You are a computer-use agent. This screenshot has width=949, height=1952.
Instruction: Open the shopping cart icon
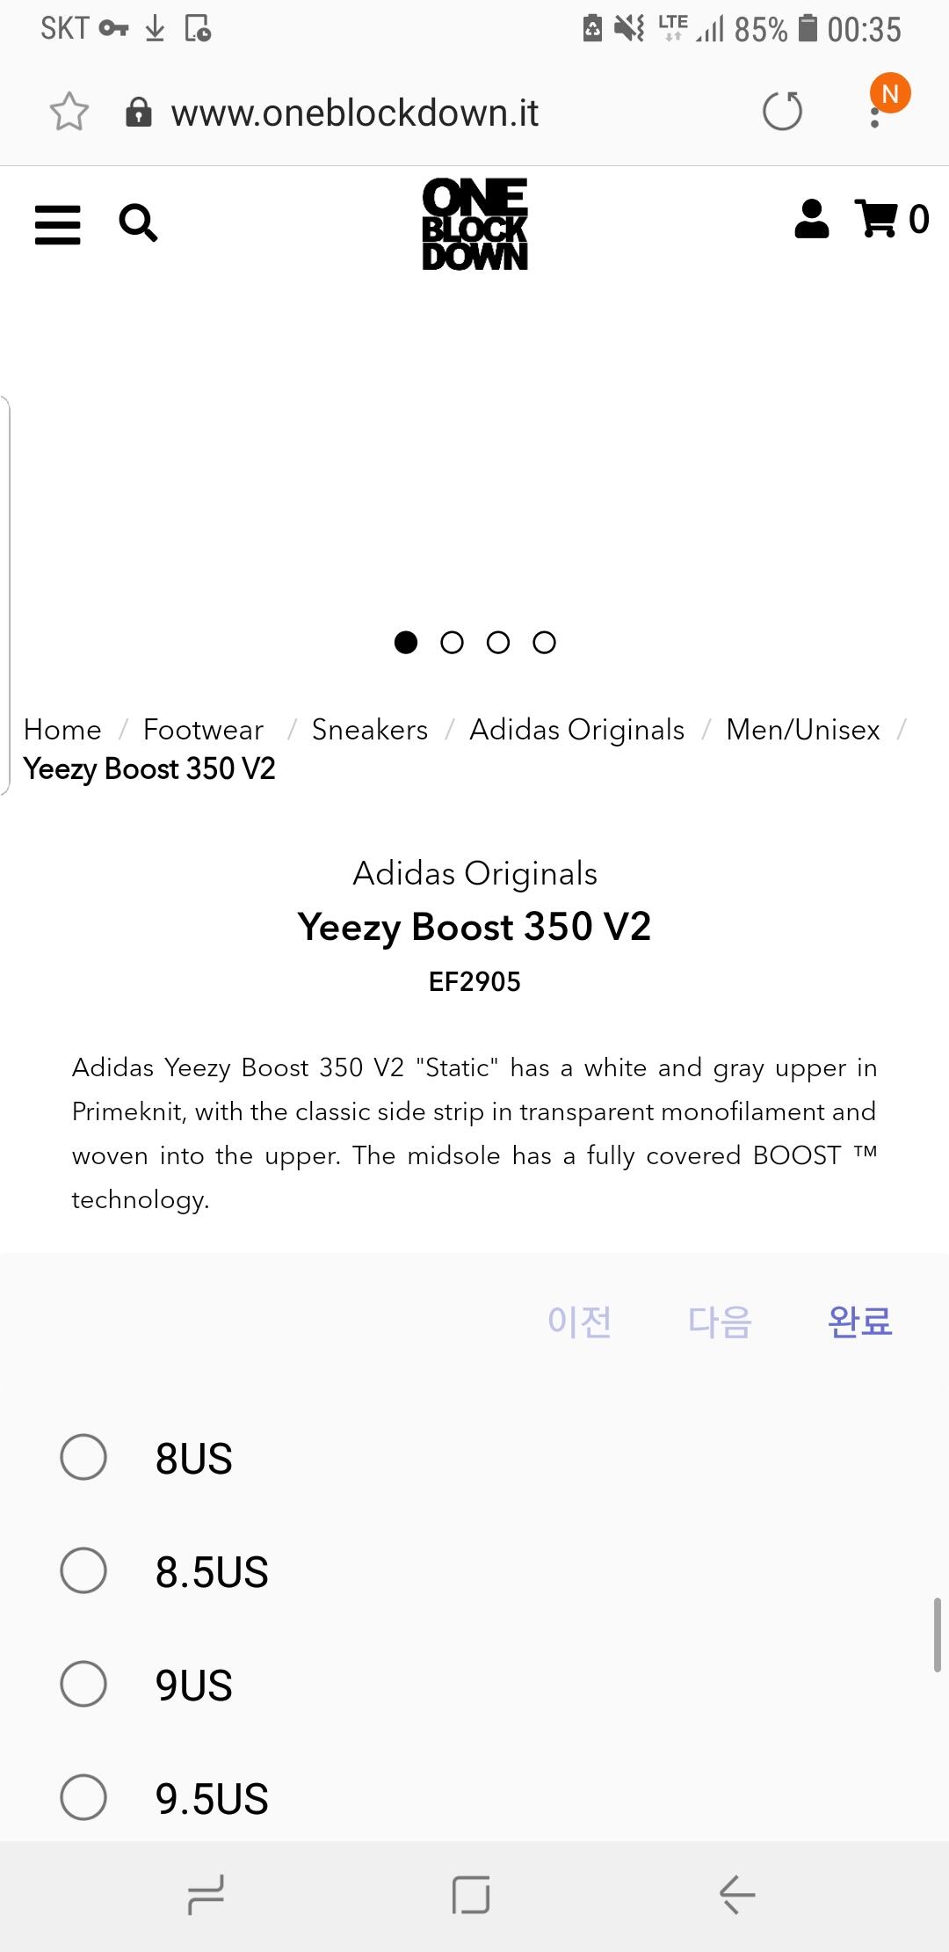[x=878, y=219]
